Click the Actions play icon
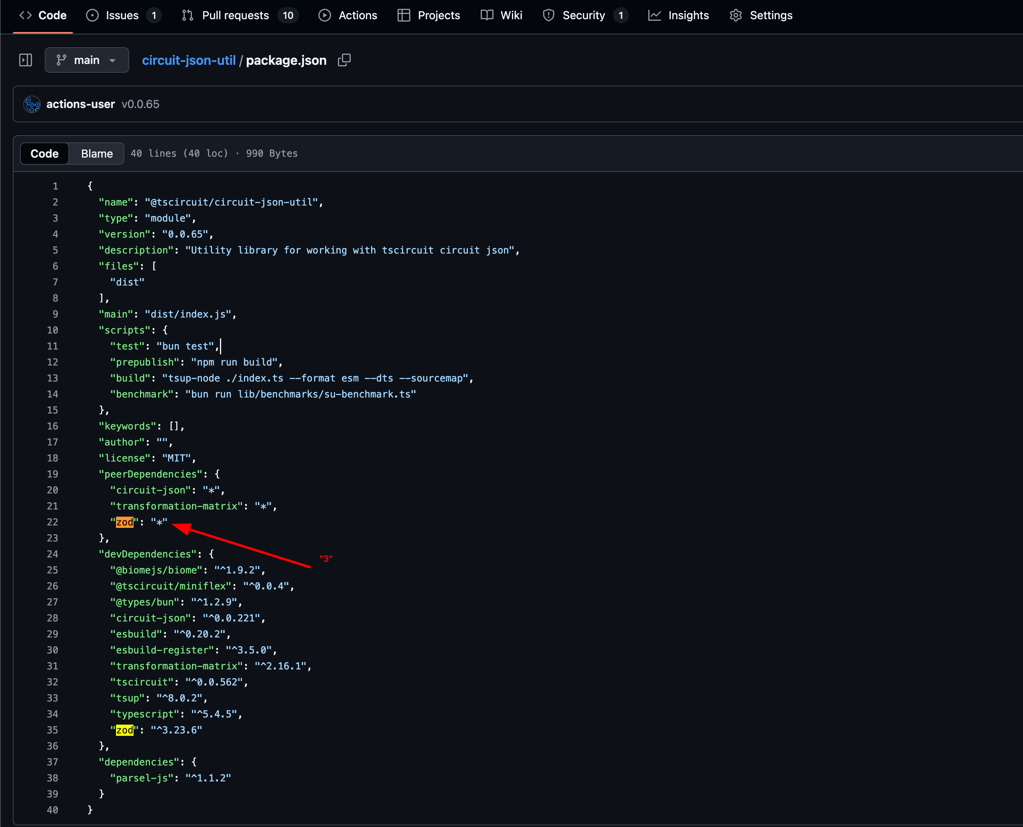Screen dimensions: 1023x827 [x=324, y=15]
